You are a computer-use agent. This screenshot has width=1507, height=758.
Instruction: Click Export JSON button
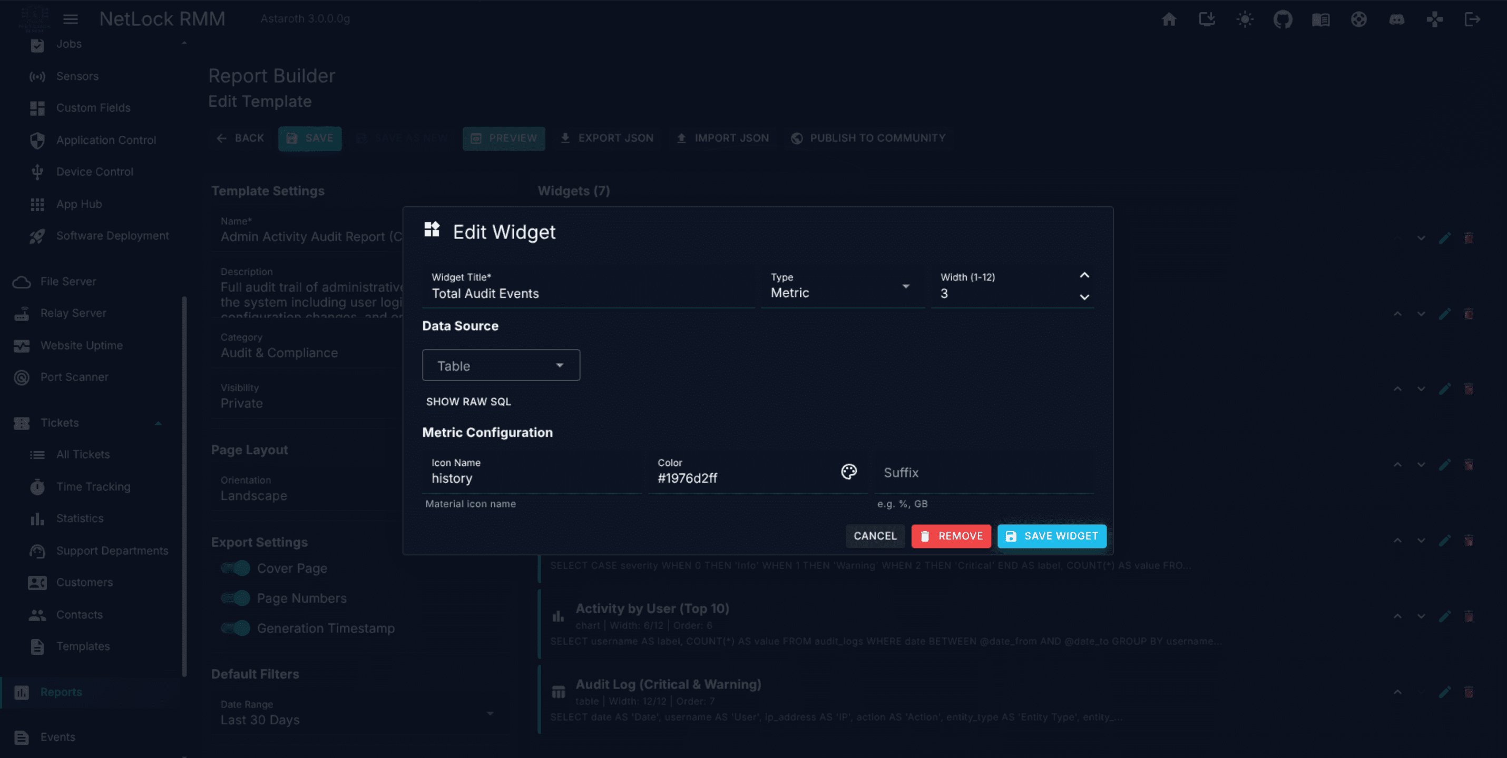(606, 138)
